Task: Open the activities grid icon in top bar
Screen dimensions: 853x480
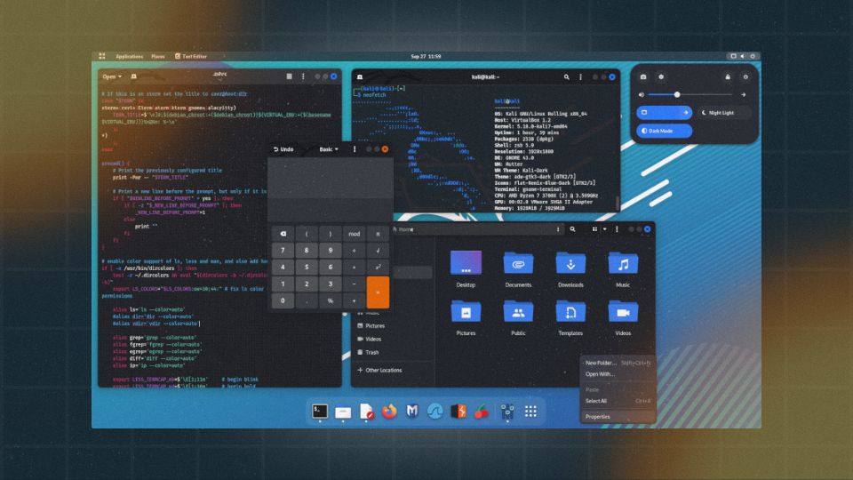Action: click(101, 56)
